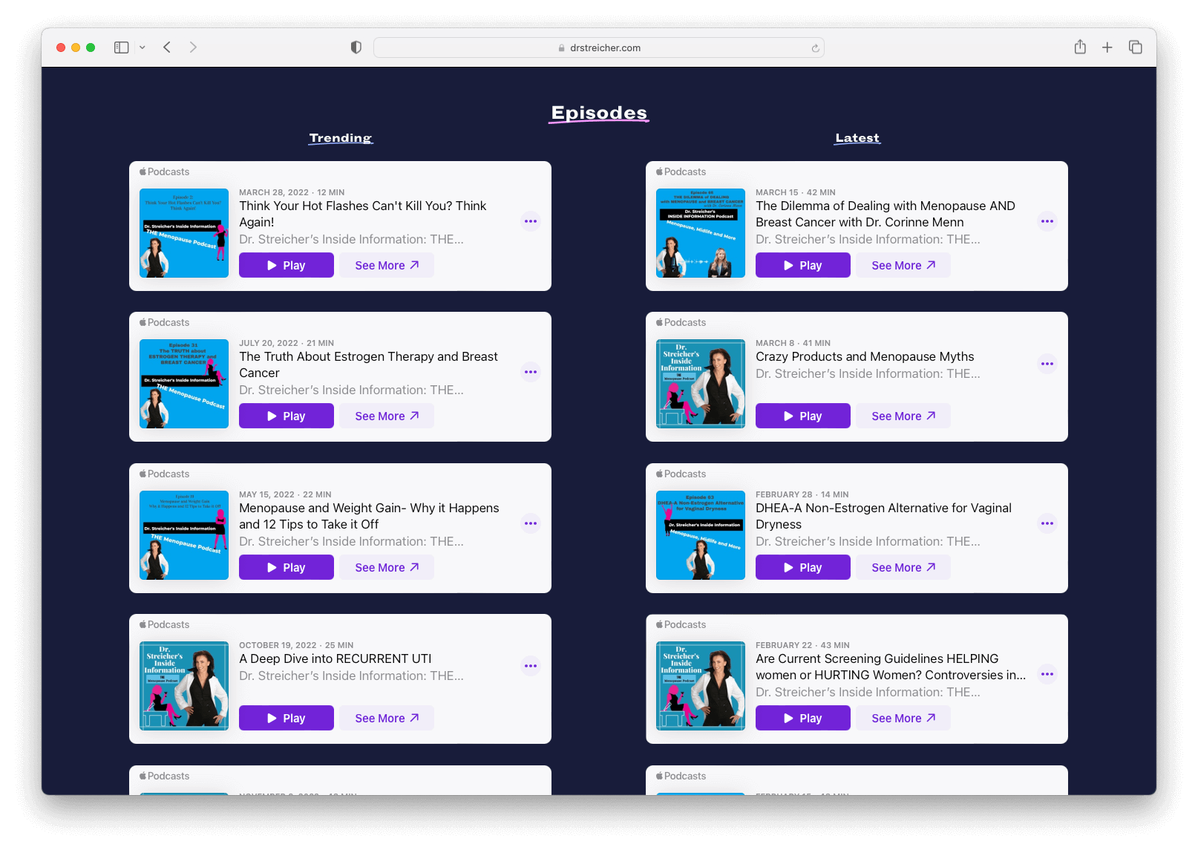Click Menopause Myths episode cover artwork
The width and height of the screenshot is (1198, 850).
[701, 384]
